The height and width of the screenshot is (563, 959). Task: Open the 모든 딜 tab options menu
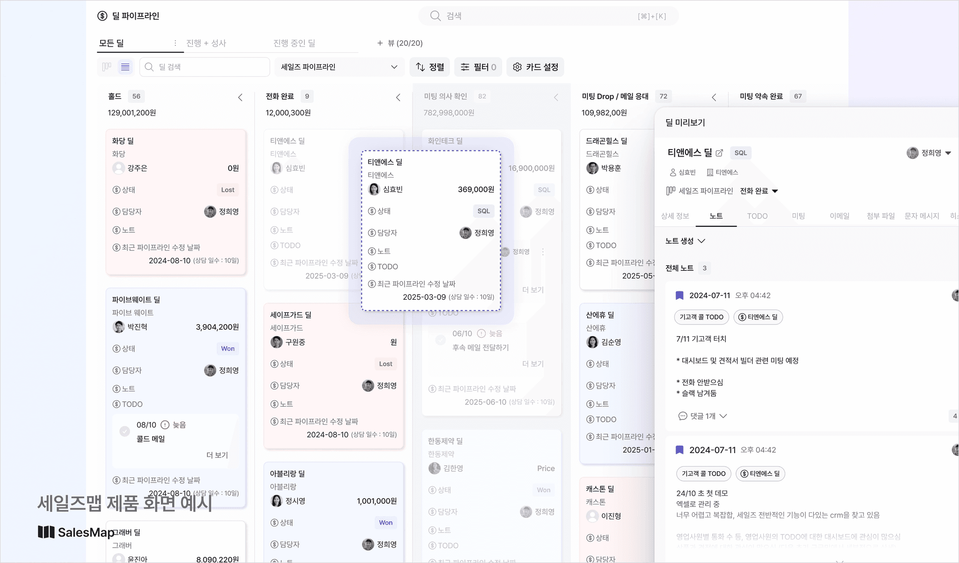point(175,43)
